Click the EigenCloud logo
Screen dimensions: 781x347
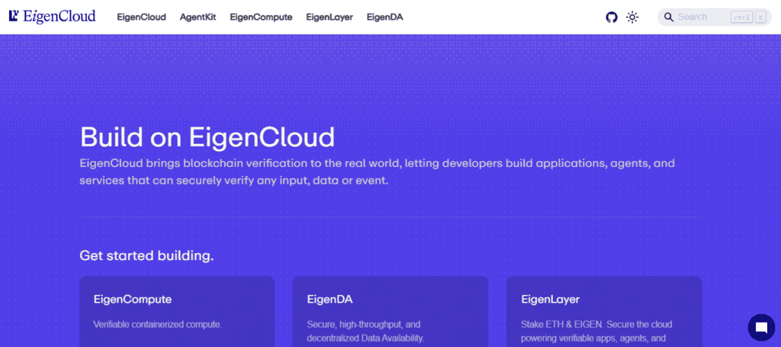[53, 17]
